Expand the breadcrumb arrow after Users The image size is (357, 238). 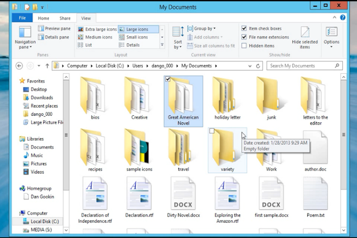click(147, 66)
